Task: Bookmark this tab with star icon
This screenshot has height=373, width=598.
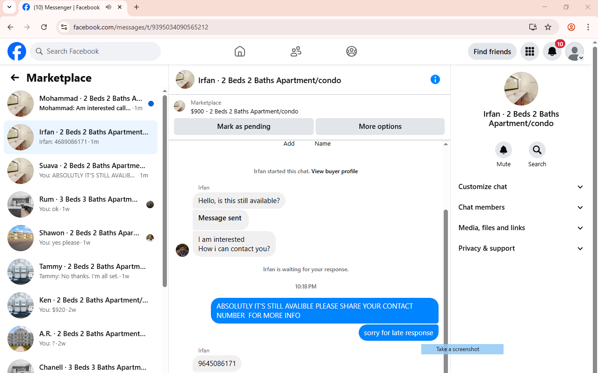Action: 548,27
